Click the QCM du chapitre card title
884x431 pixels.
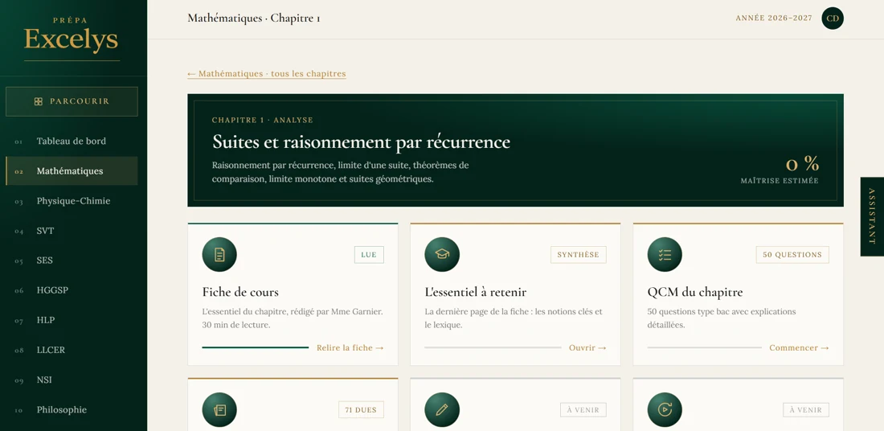[694, 292]
